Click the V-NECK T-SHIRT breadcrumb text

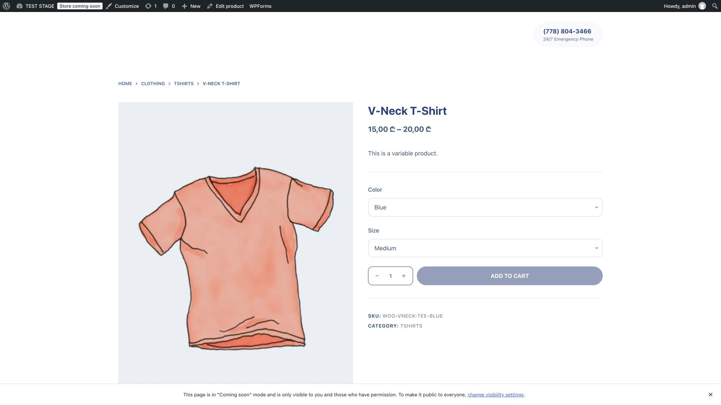pyautogui.click(x=221, y=84)
